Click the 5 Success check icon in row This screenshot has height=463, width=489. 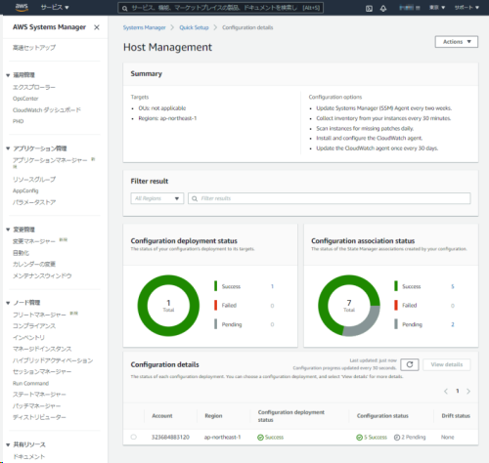tap(359, 438)
